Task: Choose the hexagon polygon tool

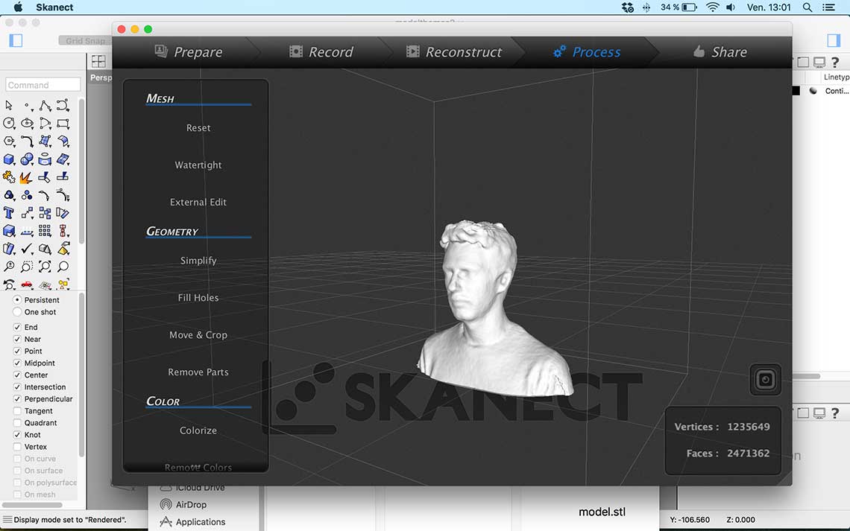Action: click(9, 141)
